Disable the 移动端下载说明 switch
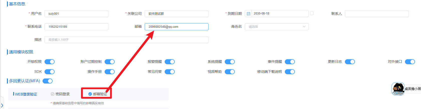Viewport: 421px width, 109px height. coord(290,72)
